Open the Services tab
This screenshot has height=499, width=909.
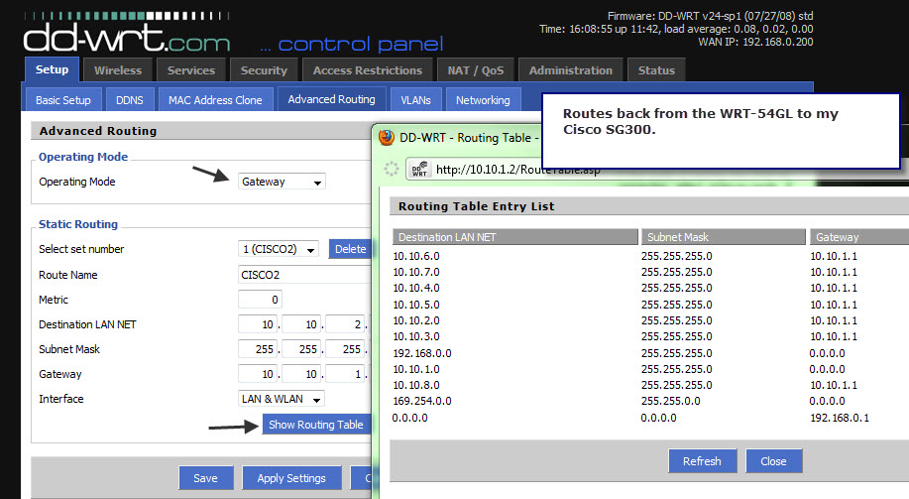coord(191,70)
